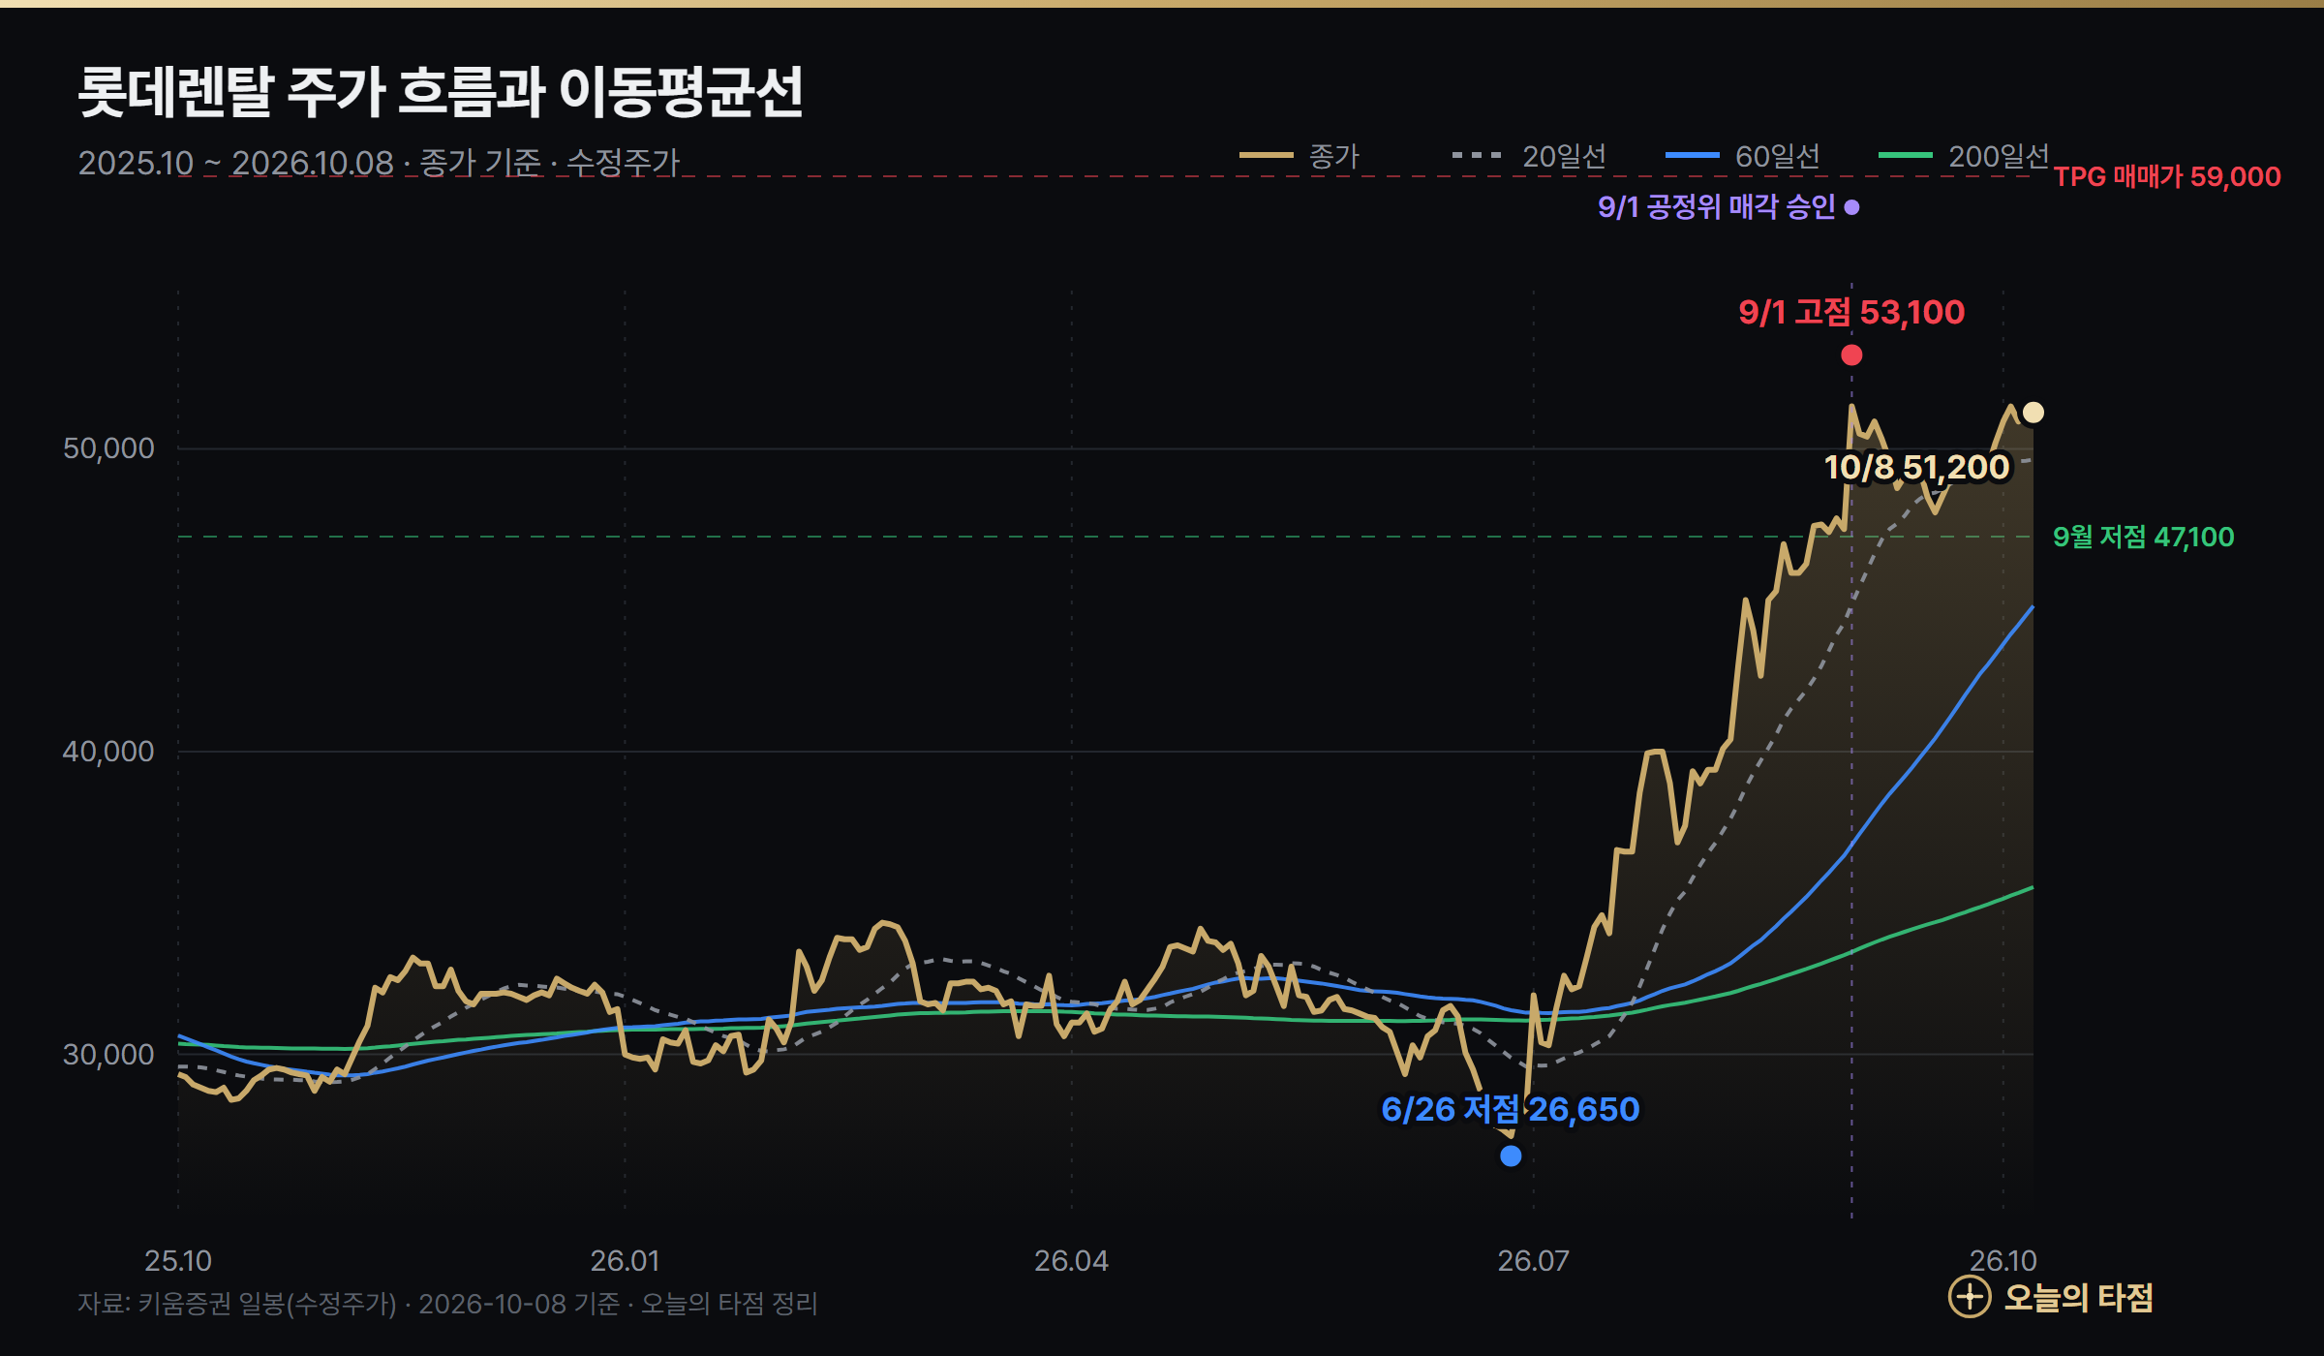
Task: Click the 26.01 x-axis label
Action: pos(625,1261)
